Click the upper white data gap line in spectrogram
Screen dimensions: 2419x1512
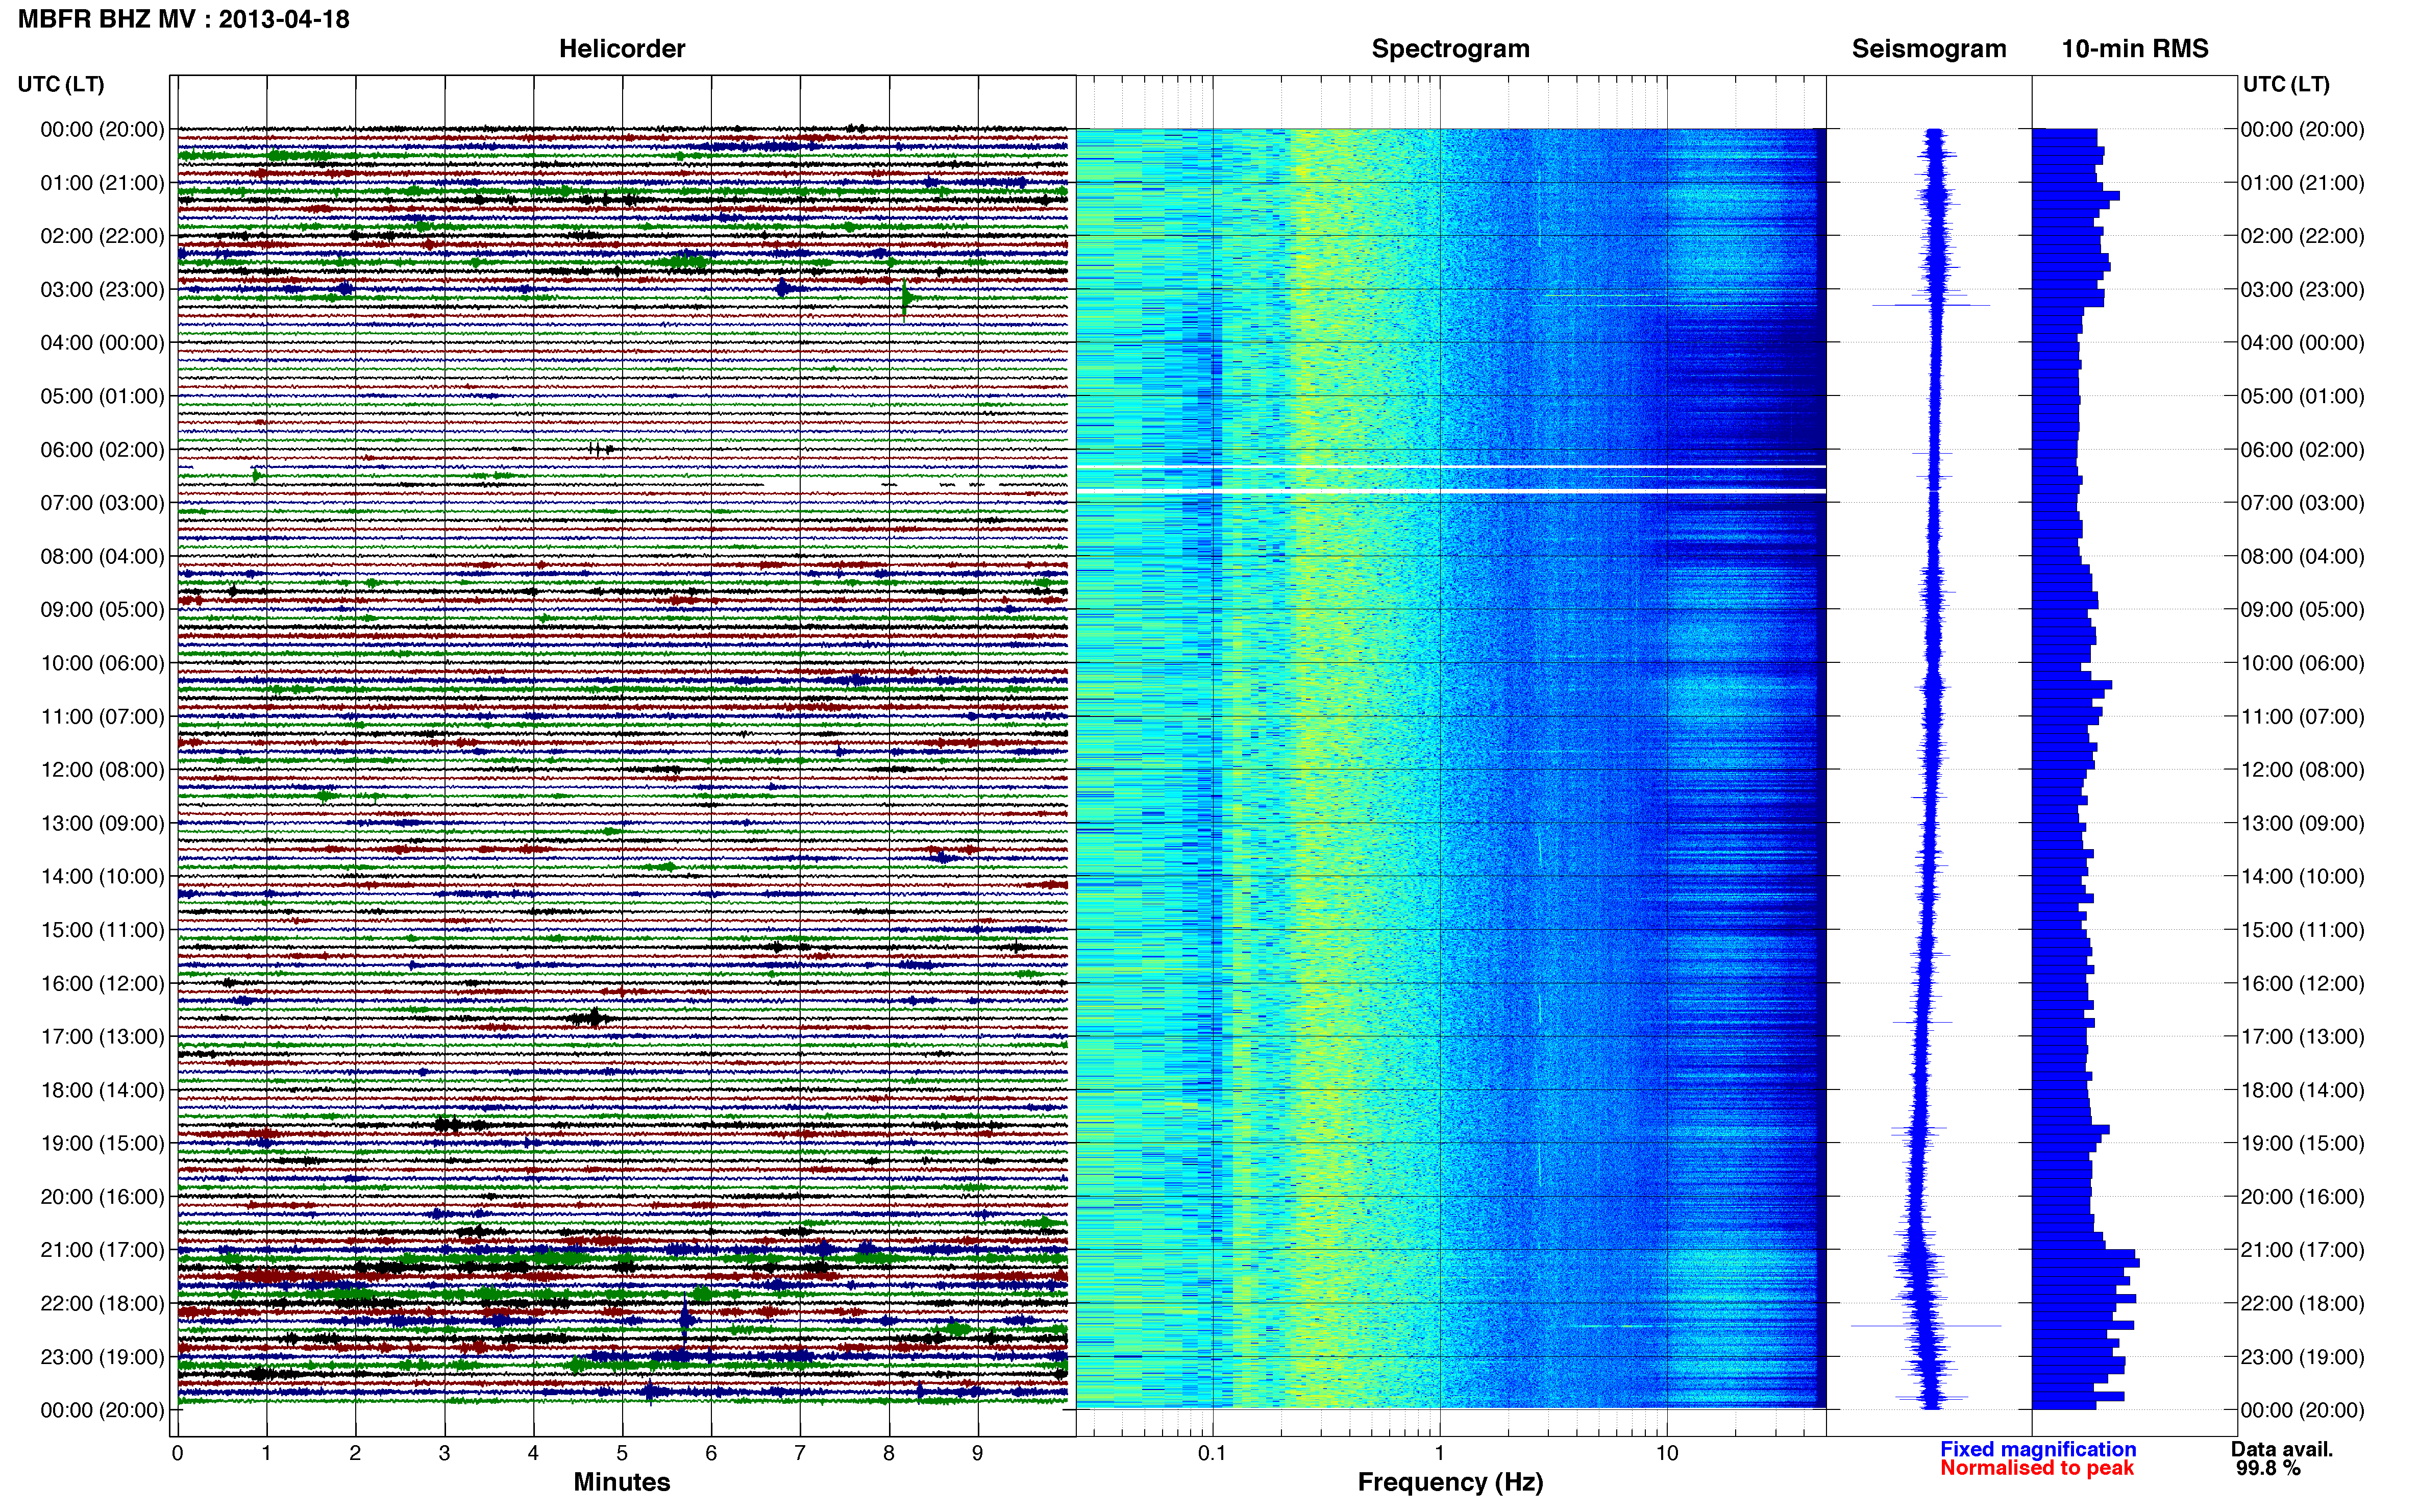click(1451, 467)
